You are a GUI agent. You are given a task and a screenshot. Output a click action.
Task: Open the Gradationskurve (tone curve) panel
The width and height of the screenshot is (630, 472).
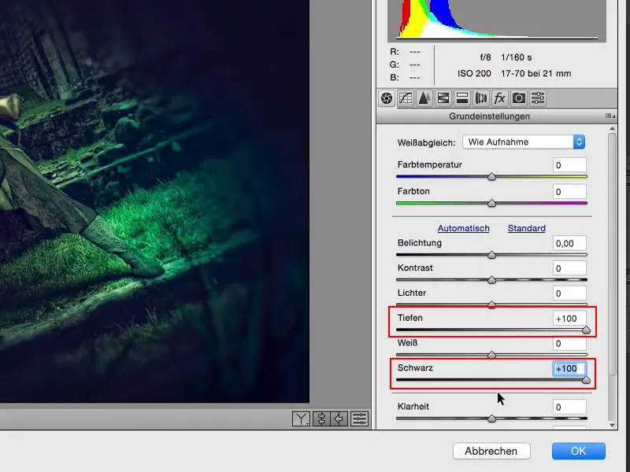pyautogui.click(x=407, y=98)
